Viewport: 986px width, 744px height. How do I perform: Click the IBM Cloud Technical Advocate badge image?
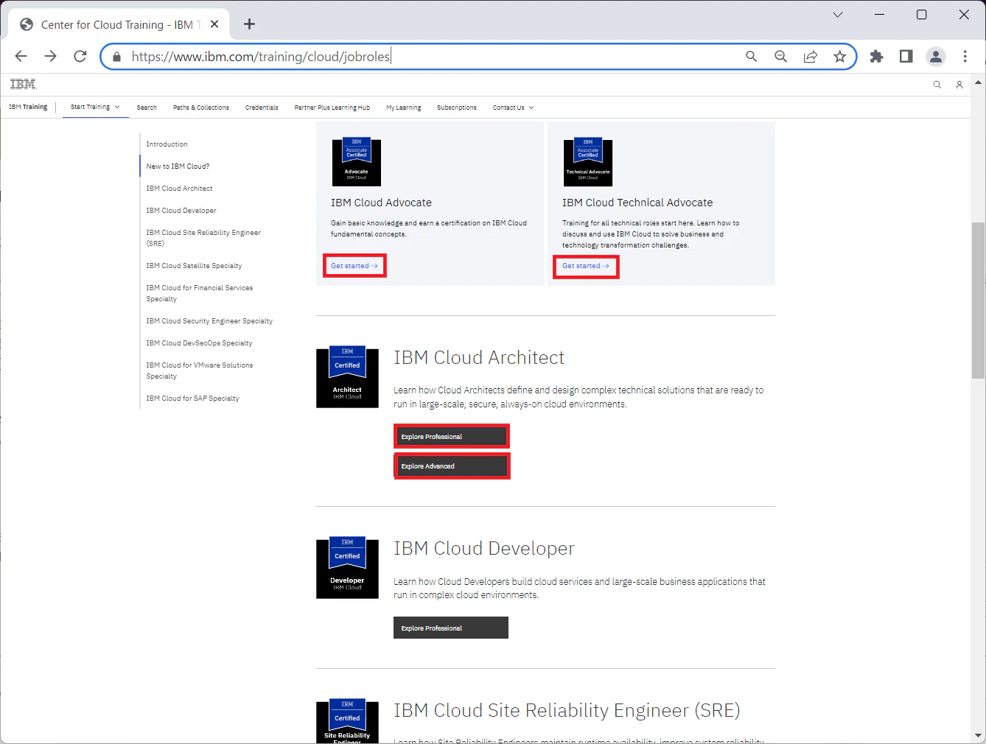pyautogui.click(x=588, y=162)
